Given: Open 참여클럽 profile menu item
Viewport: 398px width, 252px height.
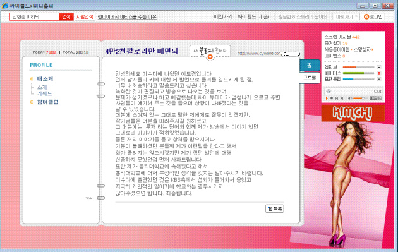Looking at the screenshot, I should pyautogui.click(x=48, y=102).
